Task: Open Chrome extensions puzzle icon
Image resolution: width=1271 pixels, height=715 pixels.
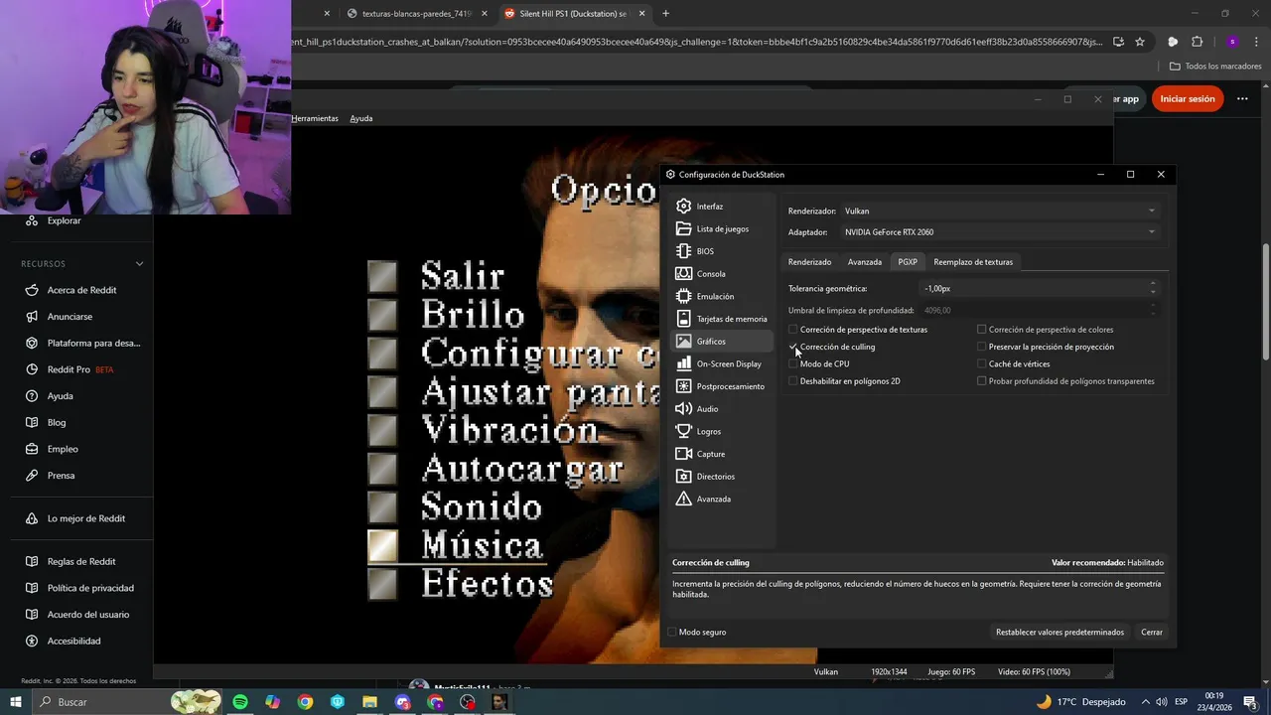Action: point(1197,42)
